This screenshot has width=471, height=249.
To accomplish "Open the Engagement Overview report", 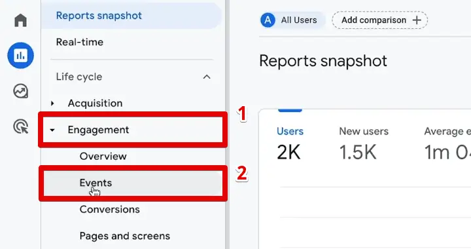I will (103, 157).
